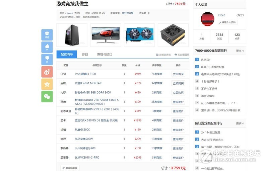
Task: Open ranking item 不行你不行吗
Action: (x=209, y=89)
